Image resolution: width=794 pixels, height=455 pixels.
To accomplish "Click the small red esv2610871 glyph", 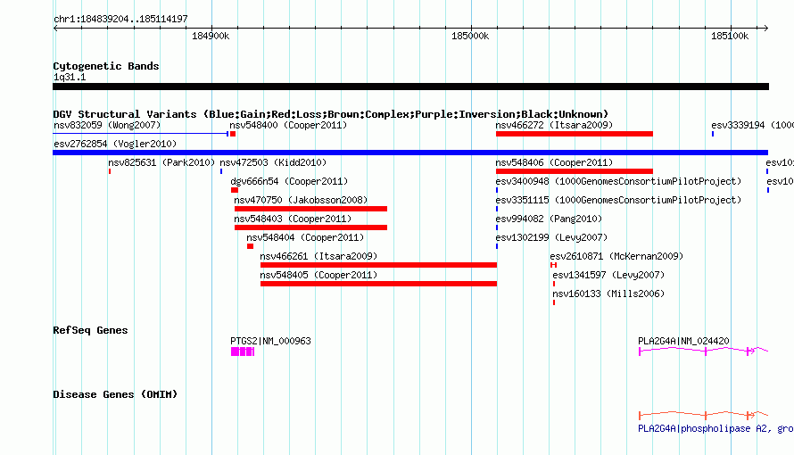I will coord(553,265).
